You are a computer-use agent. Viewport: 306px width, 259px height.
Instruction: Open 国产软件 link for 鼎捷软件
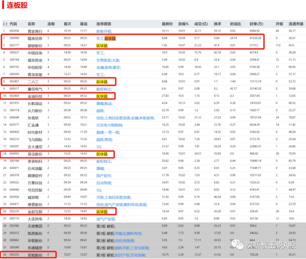click(104, 176)
